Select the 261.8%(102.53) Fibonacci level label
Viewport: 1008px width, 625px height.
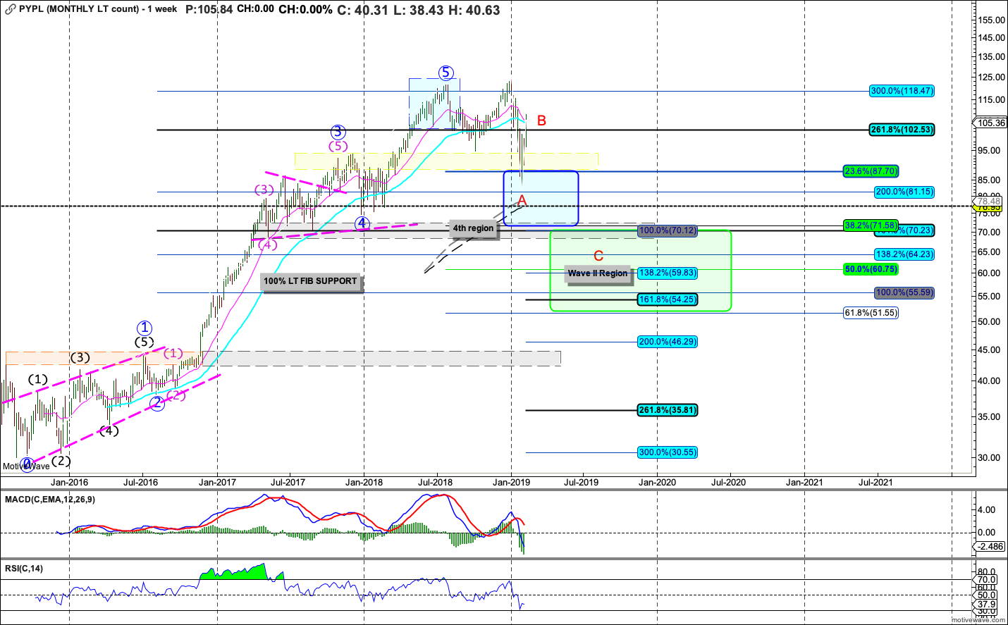pyautogui.click(x=902, y=130)
